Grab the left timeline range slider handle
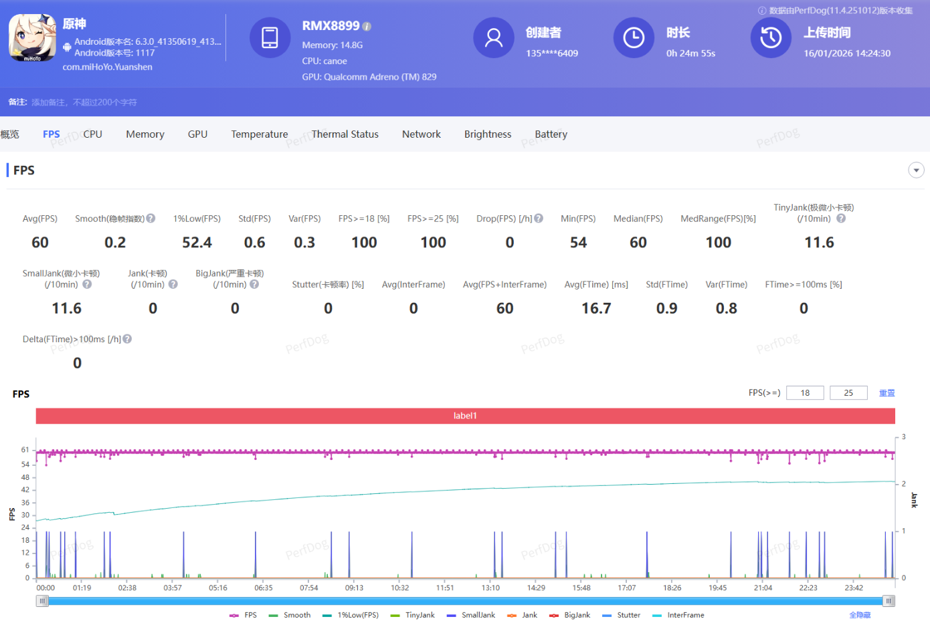The image size is (930, 621). pos(43,601)
